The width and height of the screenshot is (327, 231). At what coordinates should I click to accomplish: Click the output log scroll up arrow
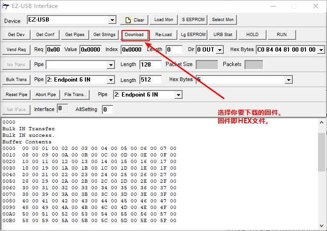[321, 122]
